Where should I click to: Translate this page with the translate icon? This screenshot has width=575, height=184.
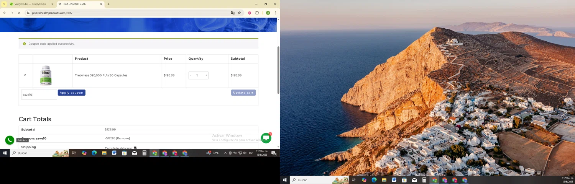tap(233, 13)
